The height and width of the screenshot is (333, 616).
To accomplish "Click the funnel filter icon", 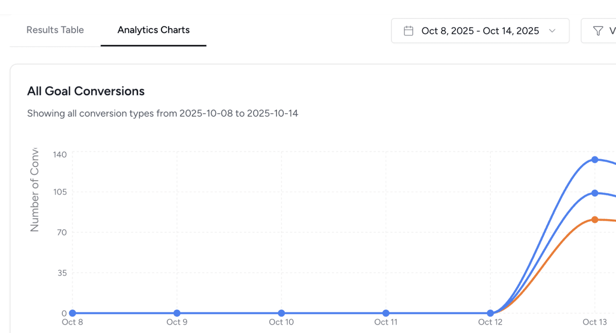I will 598,31.
